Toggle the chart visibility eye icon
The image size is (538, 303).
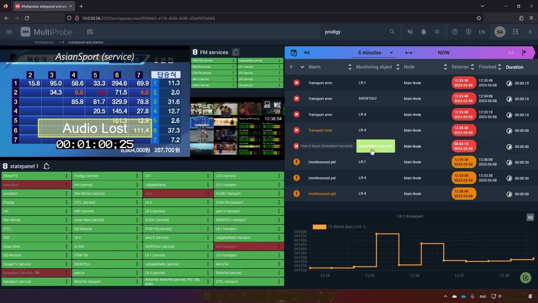coord(530,218)
